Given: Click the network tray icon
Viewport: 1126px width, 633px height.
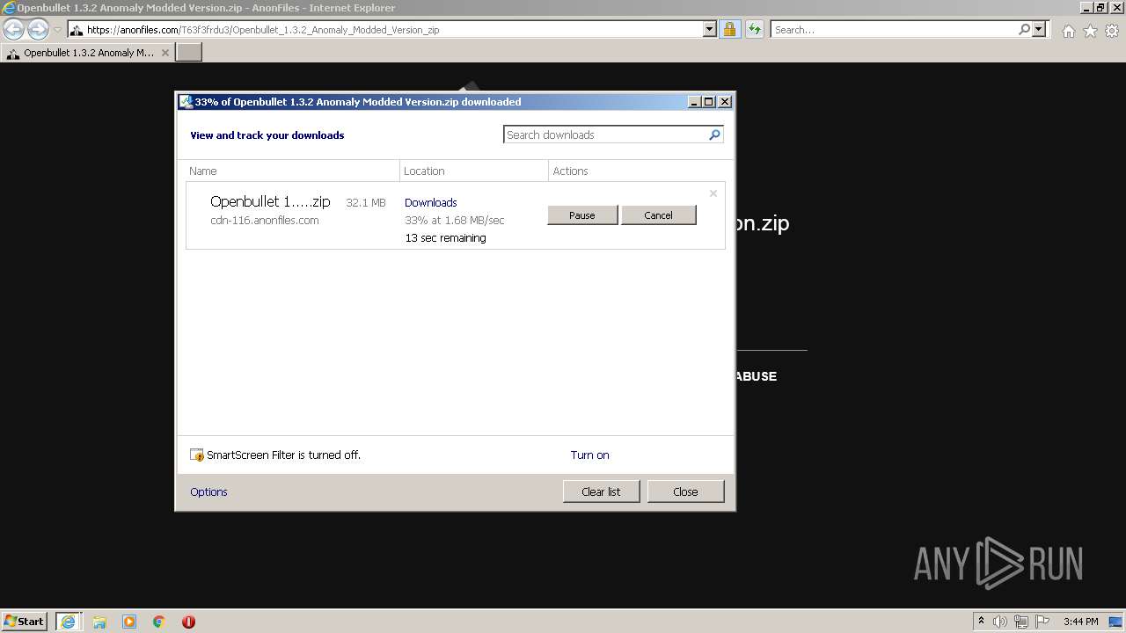Looking at the screenshot, I should tap(1020, 622).
